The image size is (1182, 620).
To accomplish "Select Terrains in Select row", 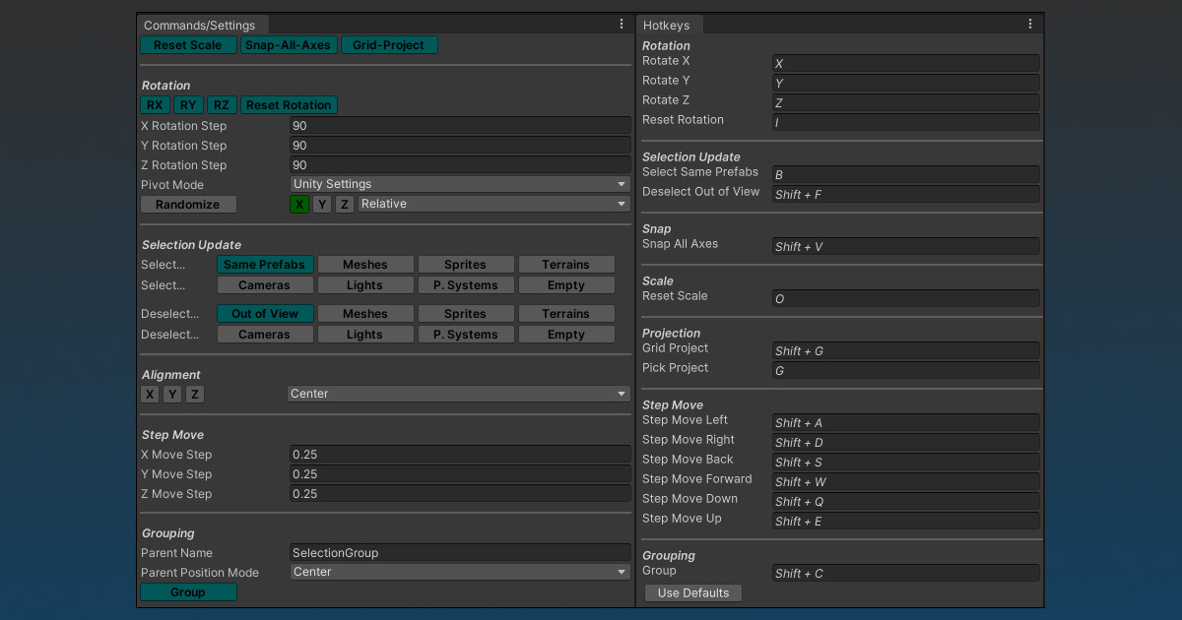I will (x=566, y=265).
